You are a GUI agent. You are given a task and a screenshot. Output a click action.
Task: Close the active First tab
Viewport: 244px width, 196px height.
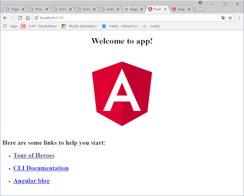pos(165,9)
